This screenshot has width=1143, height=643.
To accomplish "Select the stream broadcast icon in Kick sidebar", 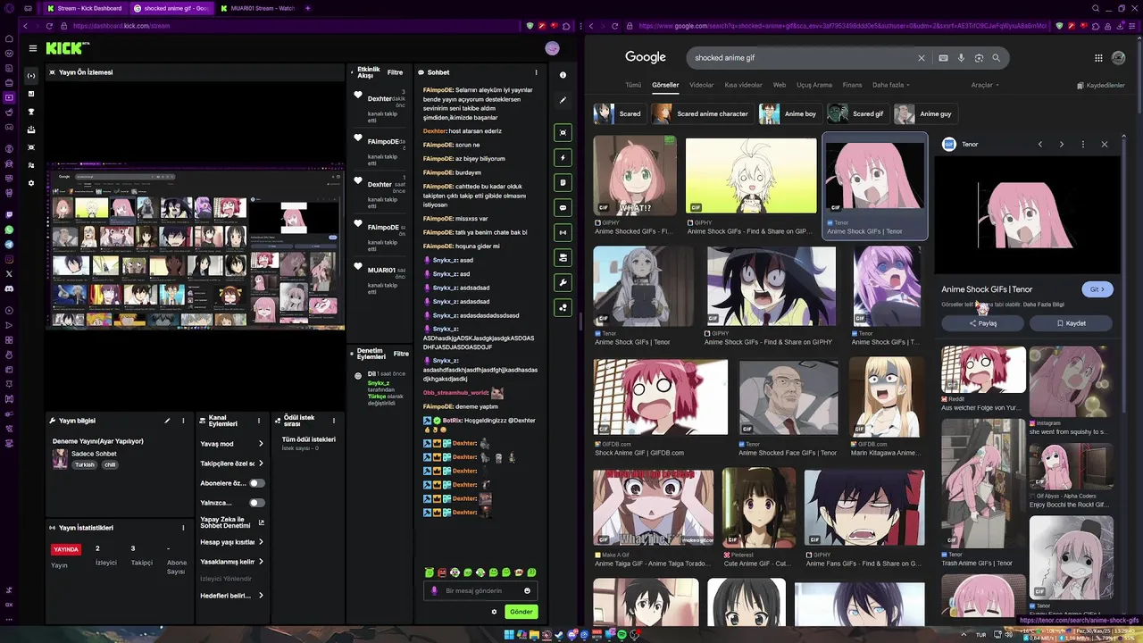I will (x=31, y=76).
